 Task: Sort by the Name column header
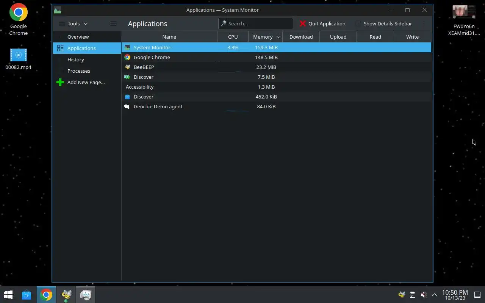tap(169, 37)
